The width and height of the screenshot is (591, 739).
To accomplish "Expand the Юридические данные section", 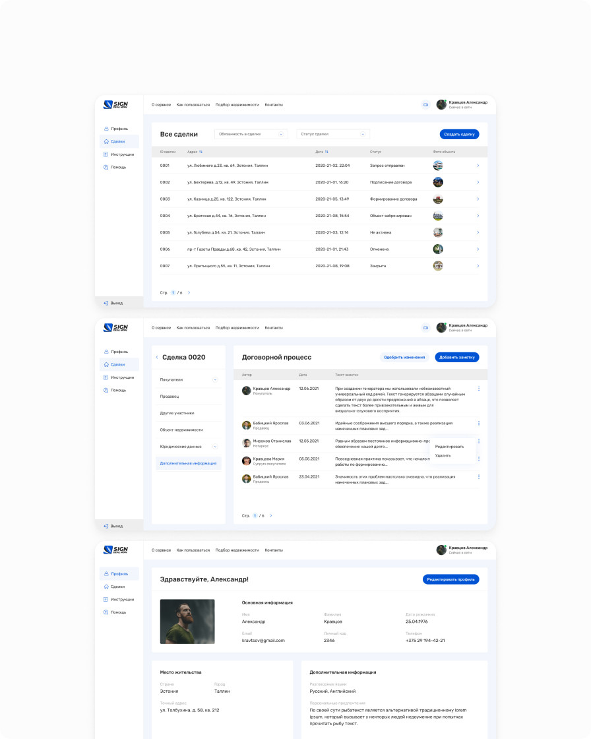I will pos(215,446).
